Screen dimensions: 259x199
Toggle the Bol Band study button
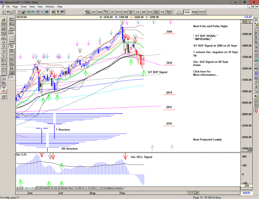(x=11, y=33)
